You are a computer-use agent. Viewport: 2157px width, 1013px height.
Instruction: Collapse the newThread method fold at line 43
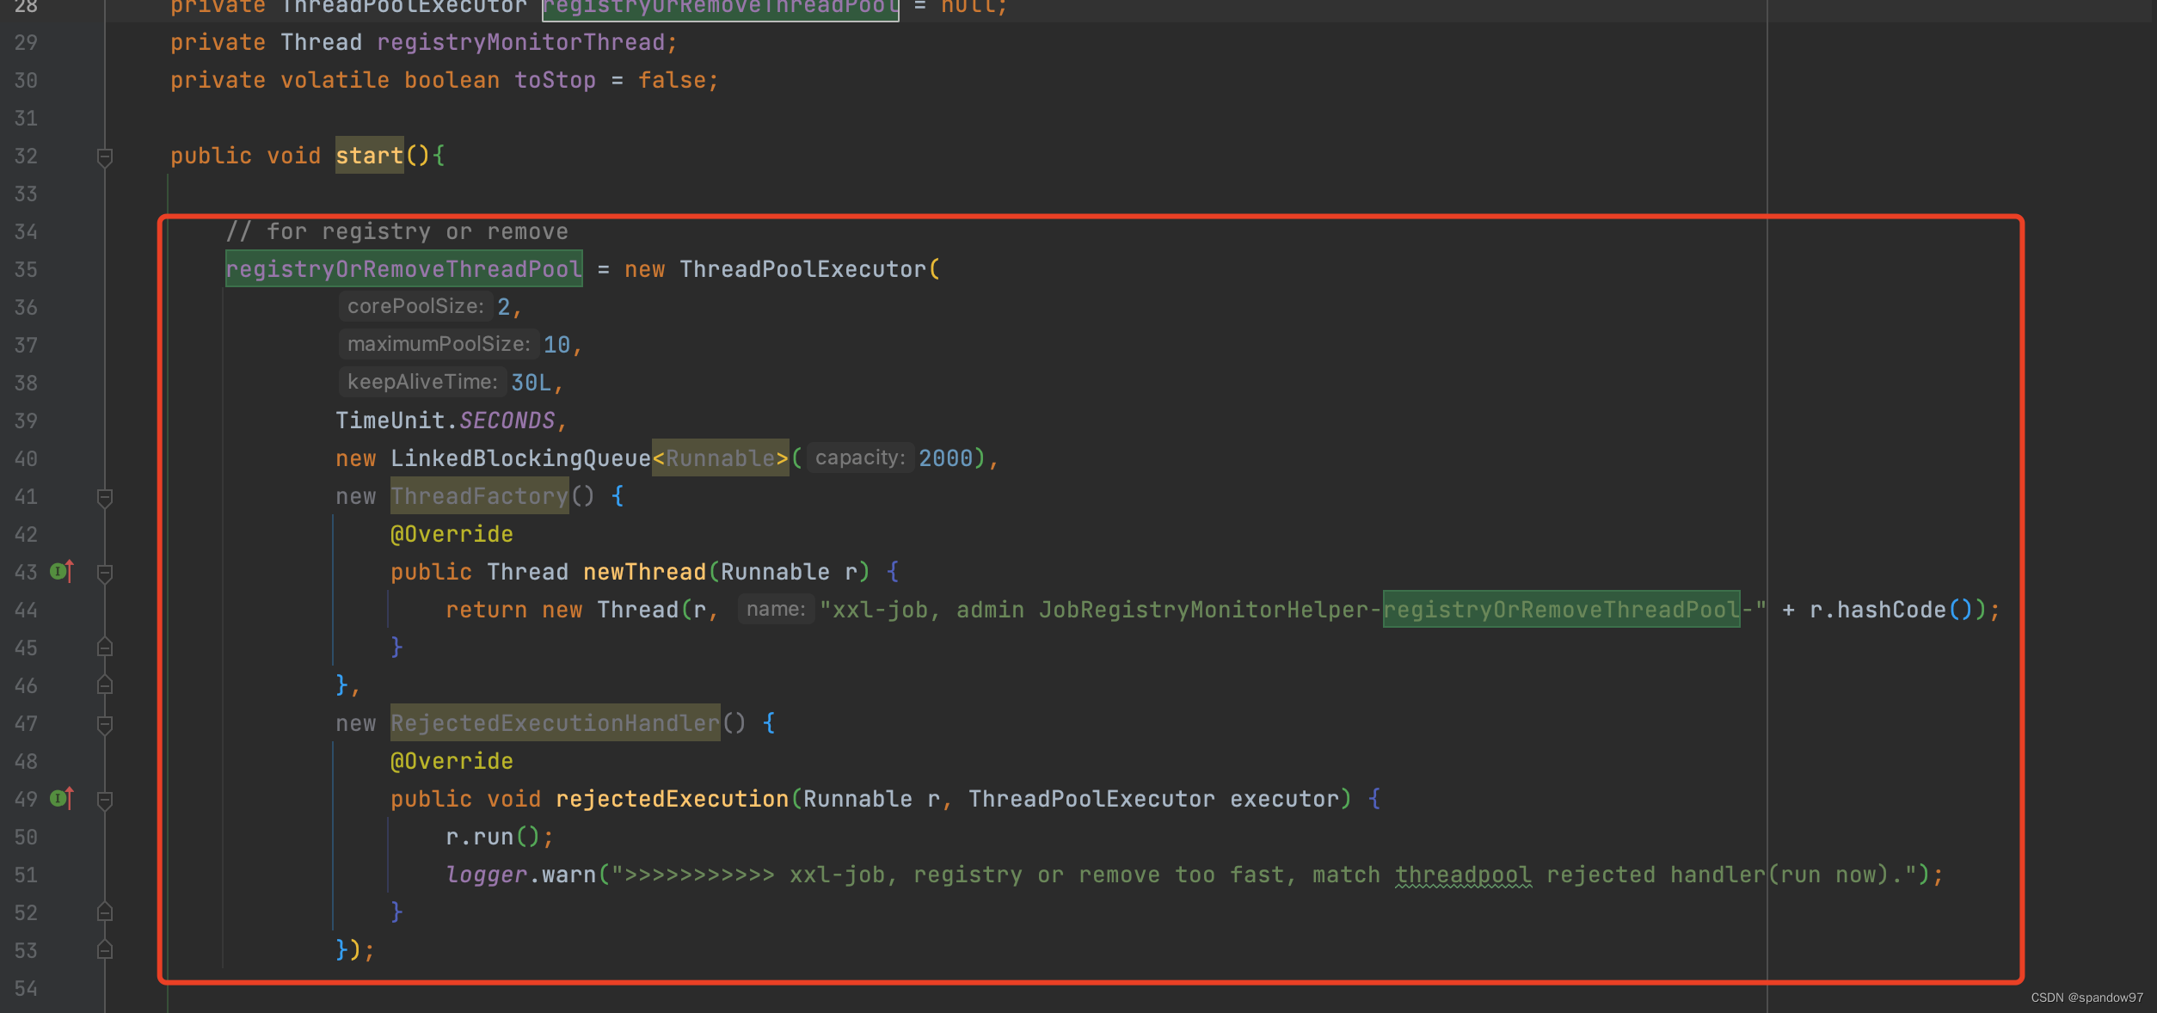pos(105,573)
